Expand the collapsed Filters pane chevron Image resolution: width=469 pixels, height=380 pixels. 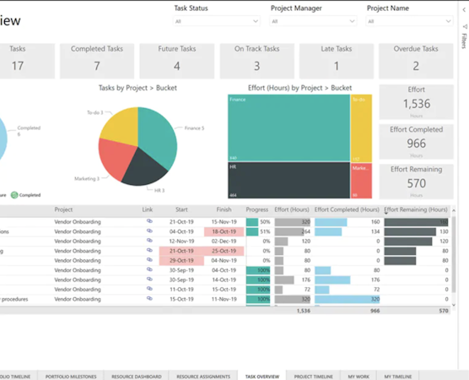[464, 10]
